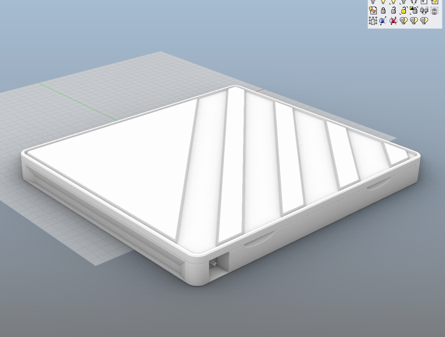Click the Show in Detail bulb-with-page icon
Screen dimensions: 445x337
coord(373,10)
